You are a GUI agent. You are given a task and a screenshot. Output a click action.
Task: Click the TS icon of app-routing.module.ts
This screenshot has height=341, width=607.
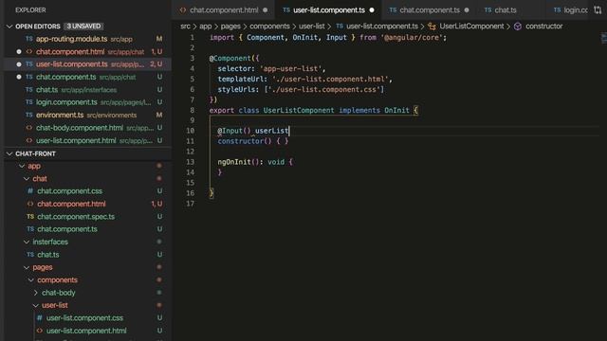[x=29, y=39]
